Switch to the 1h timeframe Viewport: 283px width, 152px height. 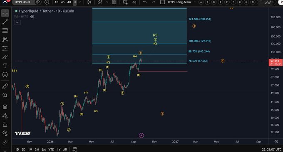57,2
